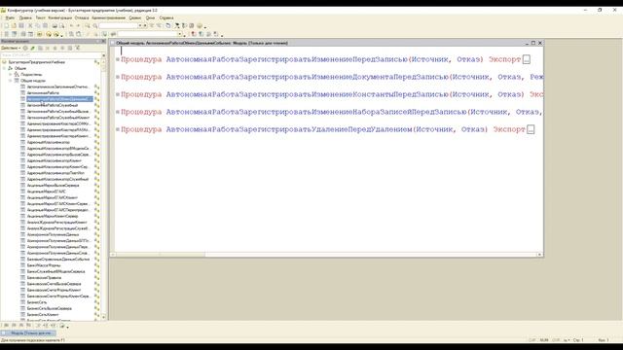Viewport: 623px width, 350px height.
Task: Expand the Подсистемы tree branch
Action: (11, 75)
